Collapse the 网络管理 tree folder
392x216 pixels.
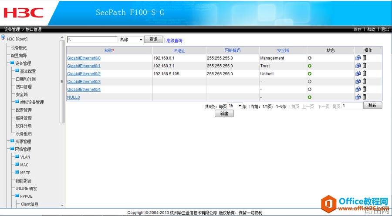(x=12, y=149)
